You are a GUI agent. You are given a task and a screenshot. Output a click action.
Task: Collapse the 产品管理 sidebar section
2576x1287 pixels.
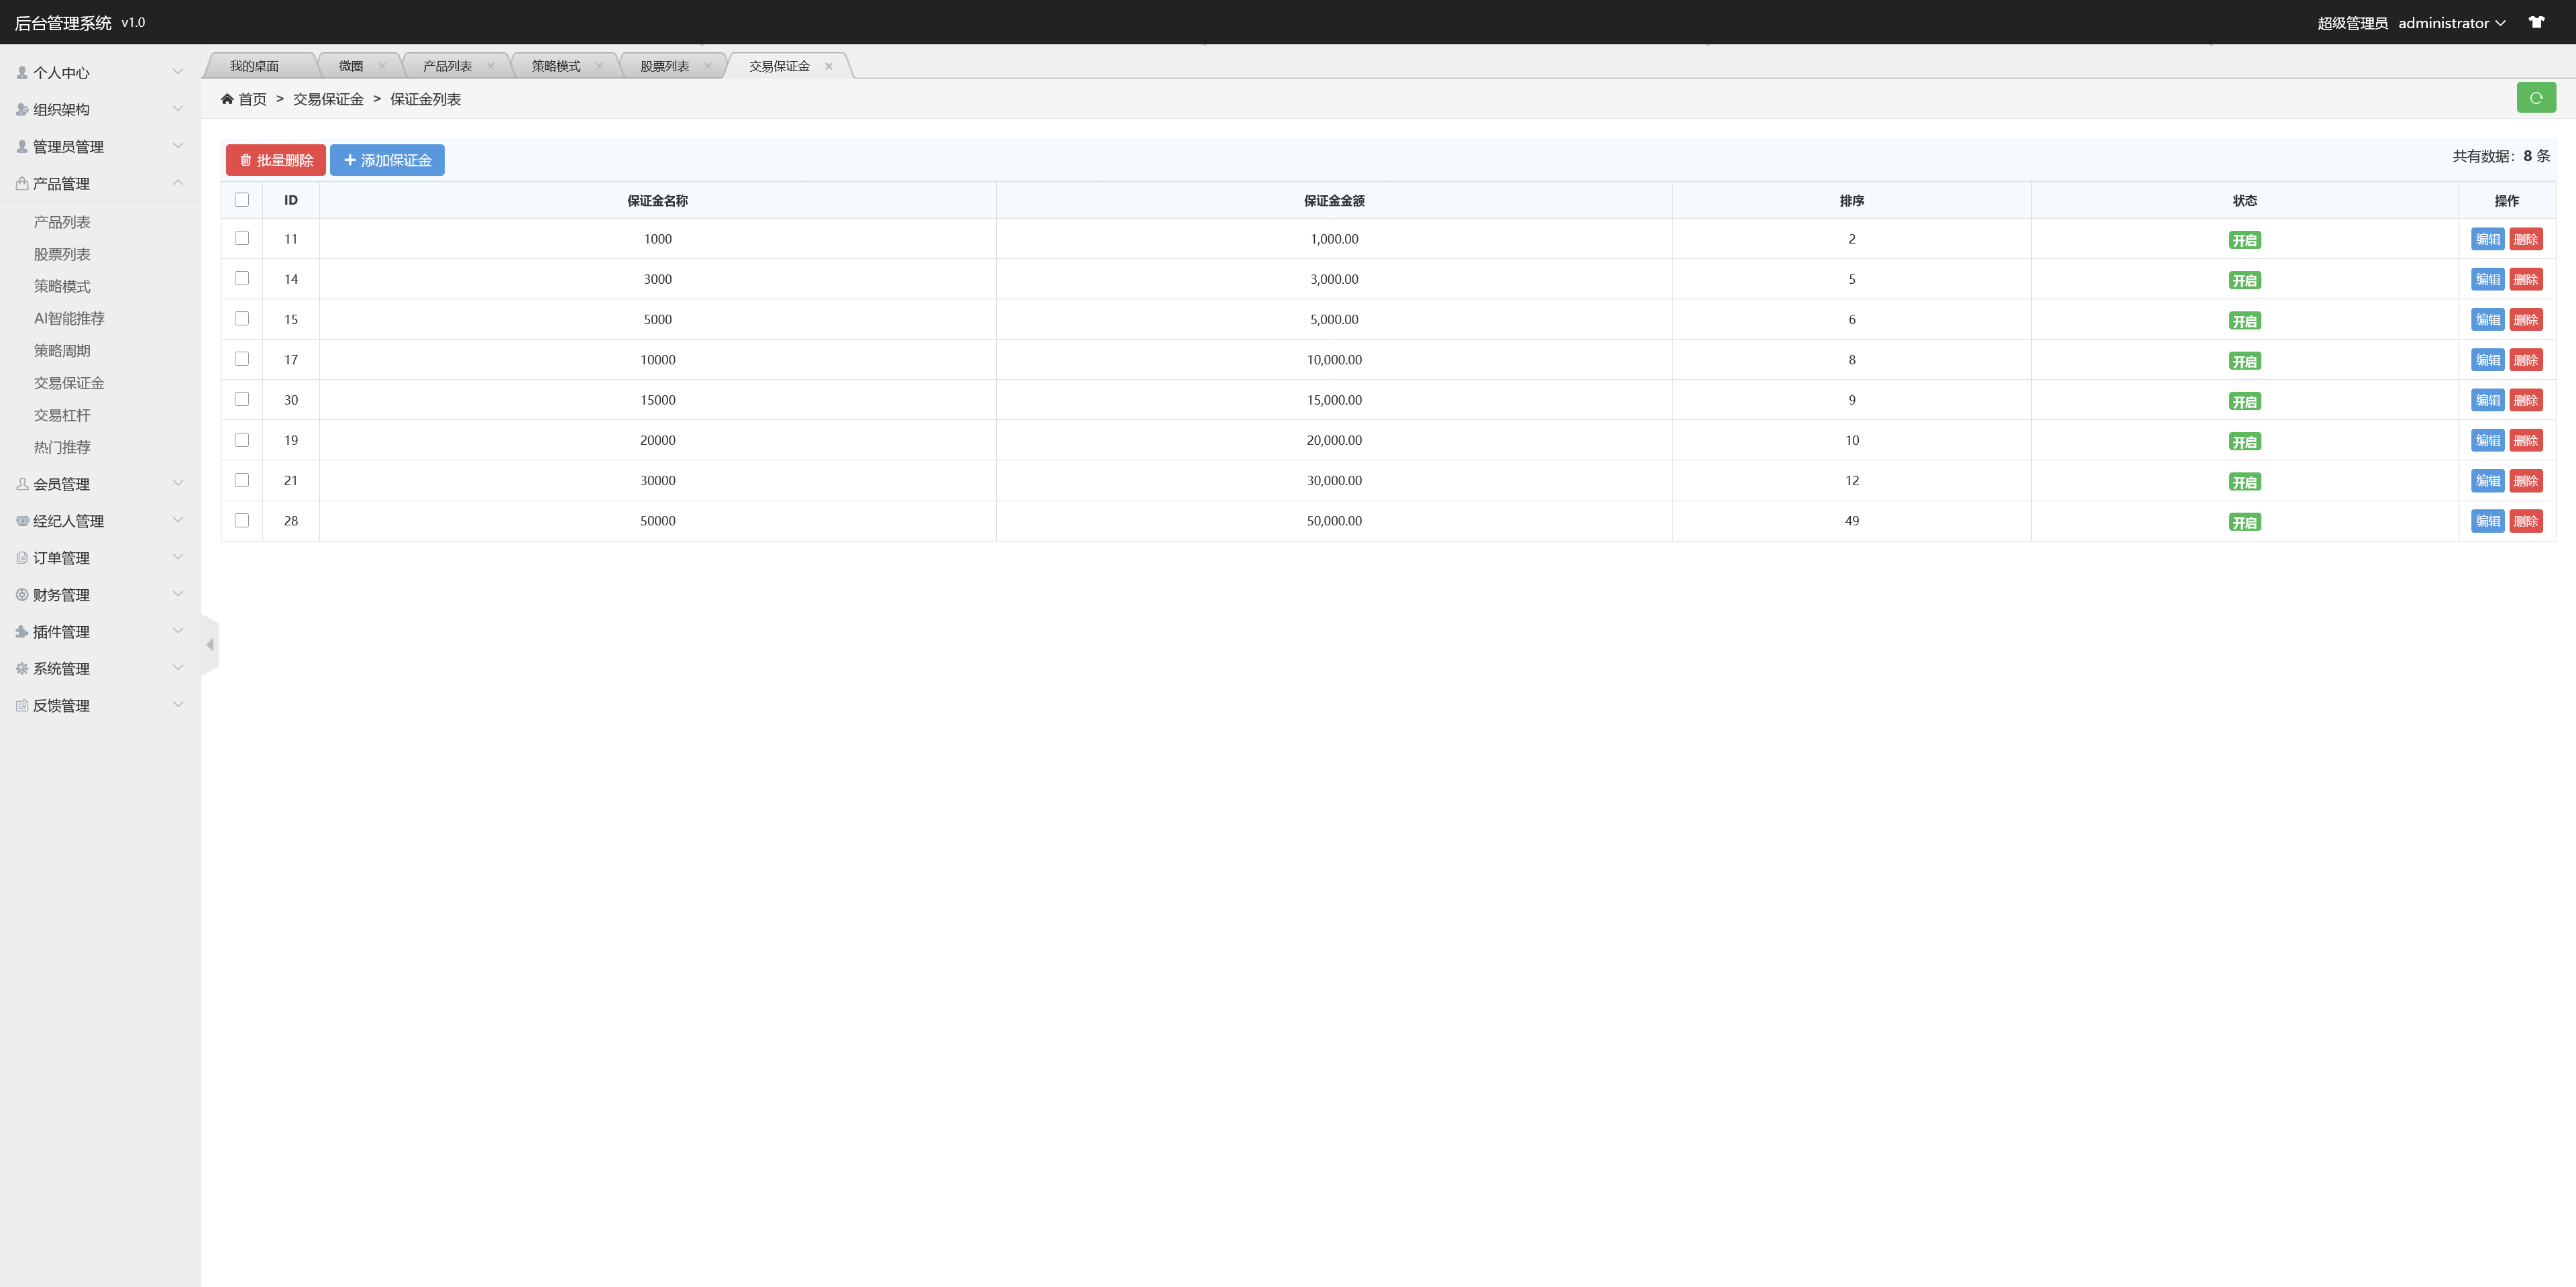pos(100,183)
